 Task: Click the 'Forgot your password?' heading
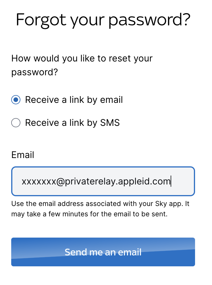103,20
